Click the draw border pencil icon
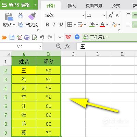The image size is (137, 137). (80, 25)
